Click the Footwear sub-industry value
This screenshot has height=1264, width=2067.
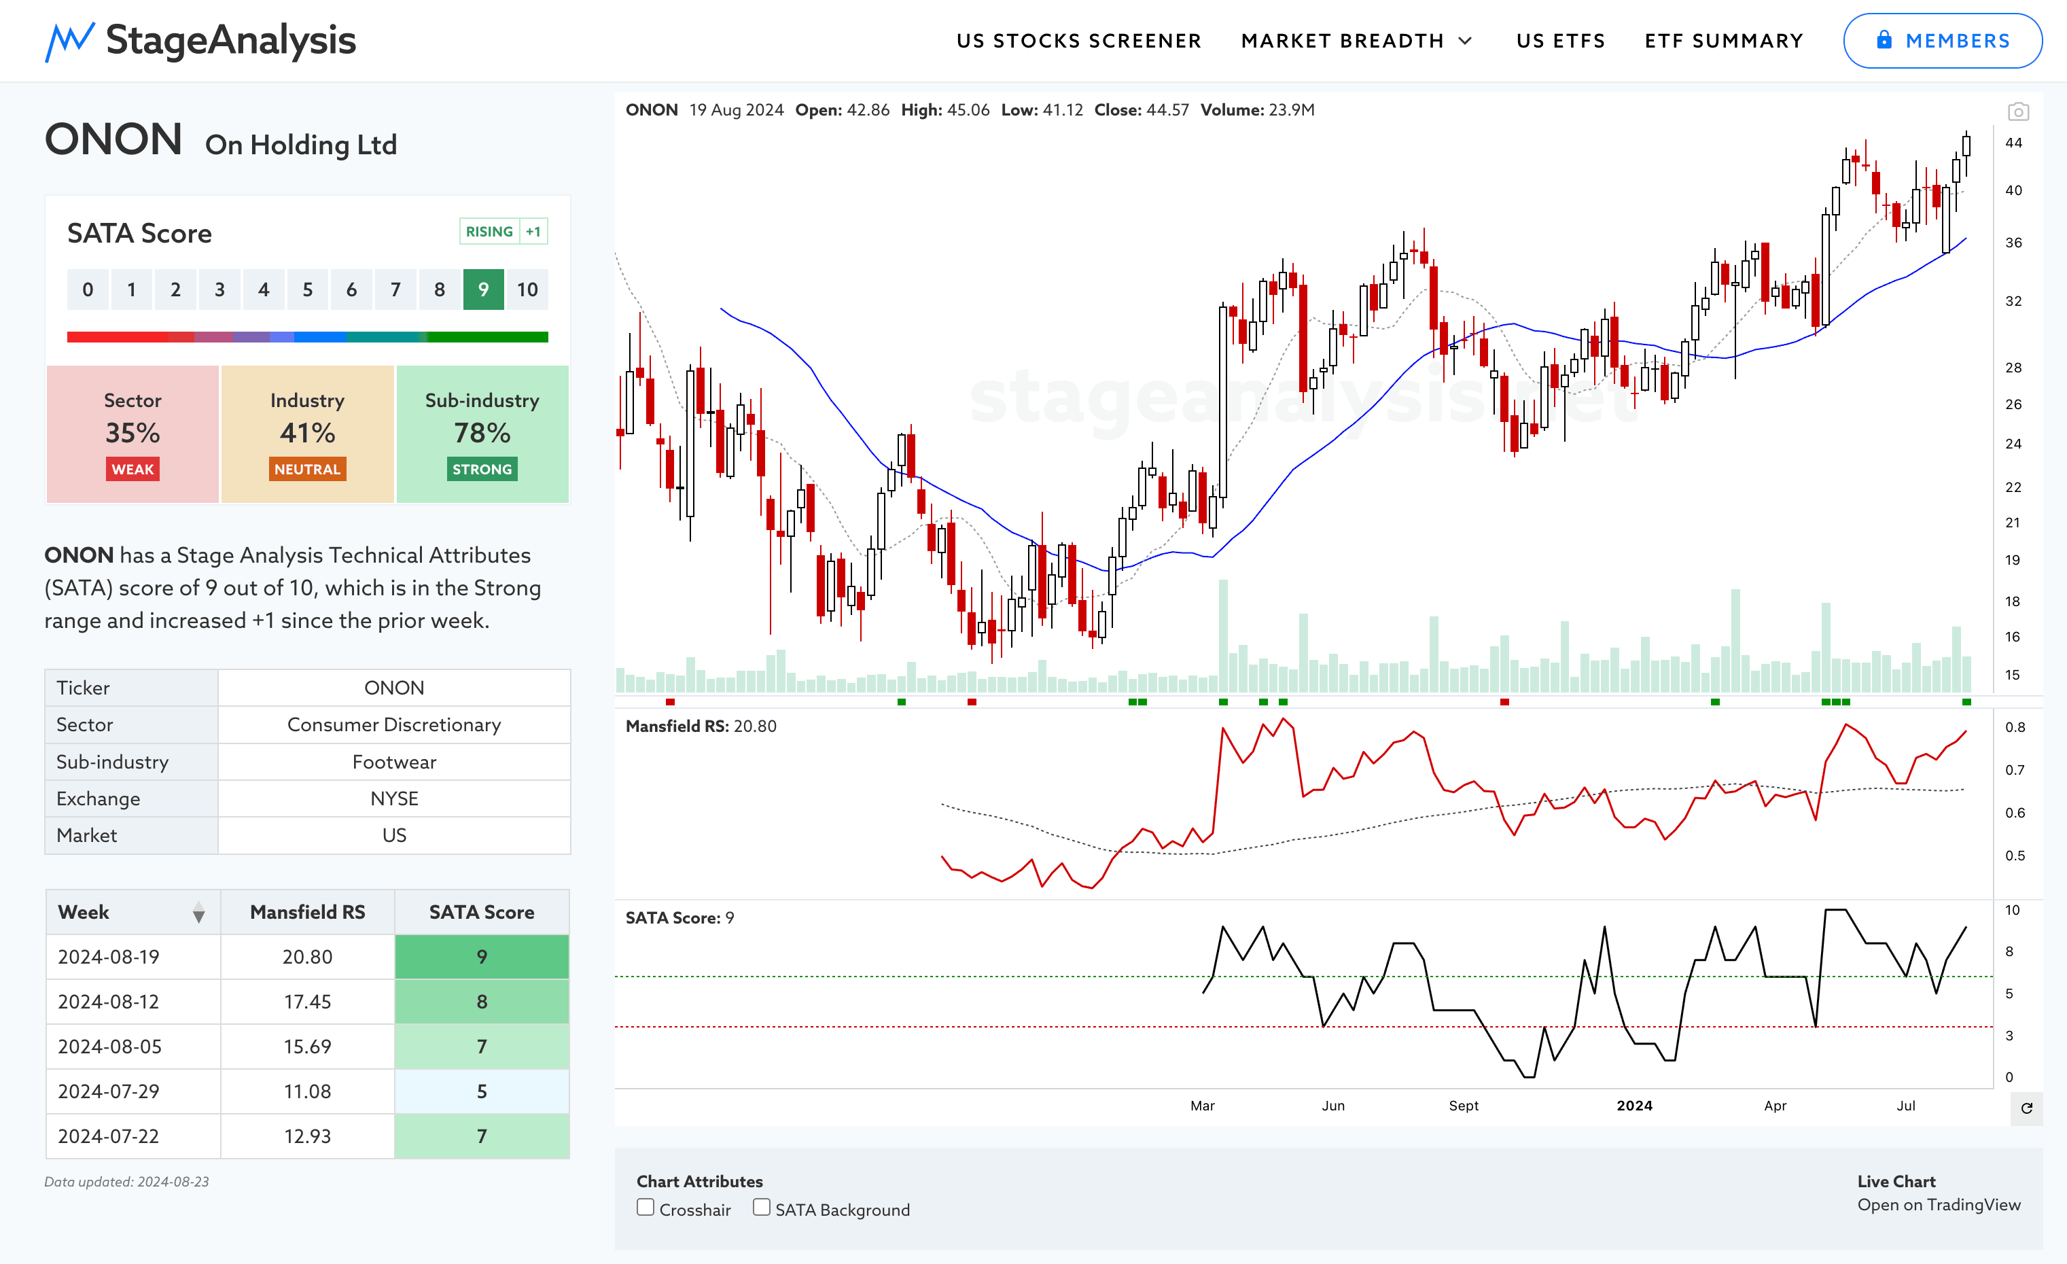click(x=394, y=762)
